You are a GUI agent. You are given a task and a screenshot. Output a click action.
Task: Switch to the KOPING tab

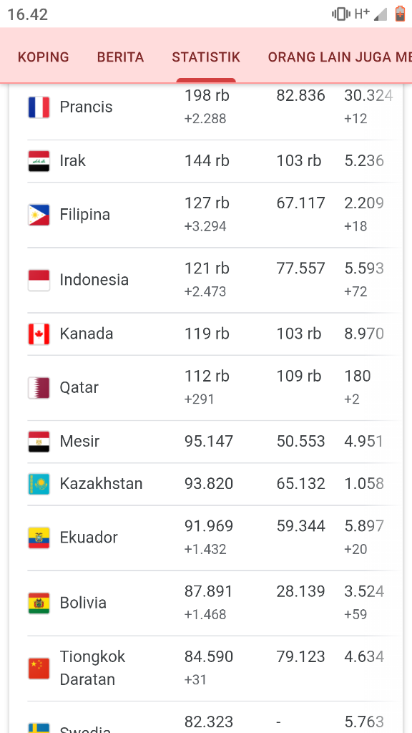44,57
